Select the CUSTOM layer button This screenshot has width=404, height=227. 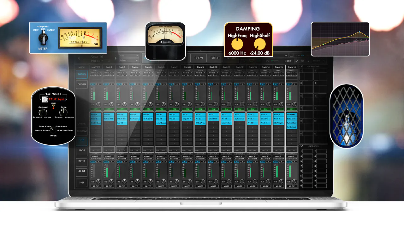coord(82,131)
